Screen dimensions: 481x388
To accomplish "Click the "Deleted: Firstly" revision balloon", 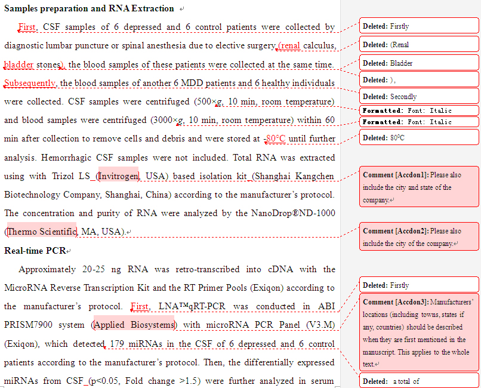I will click(x=418, y=26).
